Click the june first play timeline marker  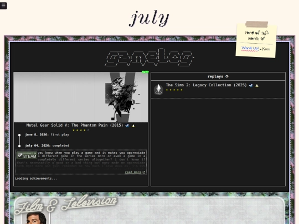pyautogui.click(x=19, y=135)
